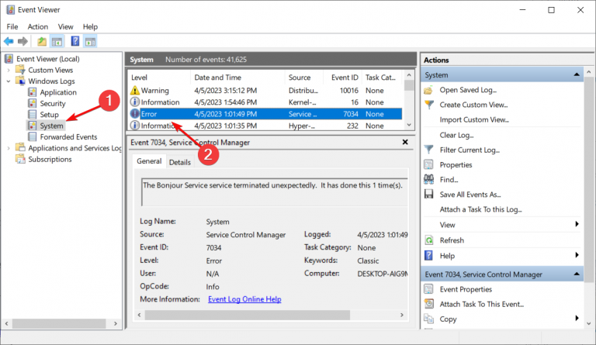The image size is (596, 345).
Task: Open the Event Log Online Help link
Action: tap(244, 298)
